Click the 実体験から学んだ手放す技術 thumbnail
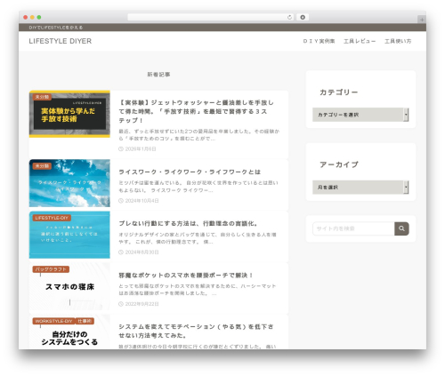Image resolution: width=445 pixels, height=376 pixels. [69, 114]
